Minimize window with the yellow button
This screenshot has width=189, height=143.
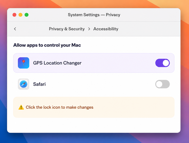click(x=20, y=15)
